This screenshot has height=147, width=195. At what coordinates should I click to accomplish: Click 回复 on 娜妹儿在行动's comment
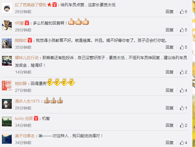pyautogui.click(x=170, y=72)
